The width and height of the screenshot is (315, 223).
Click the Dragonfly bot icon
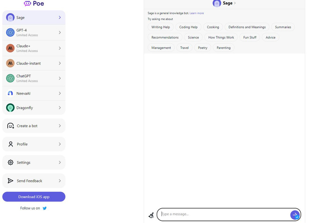pos(10,108)
